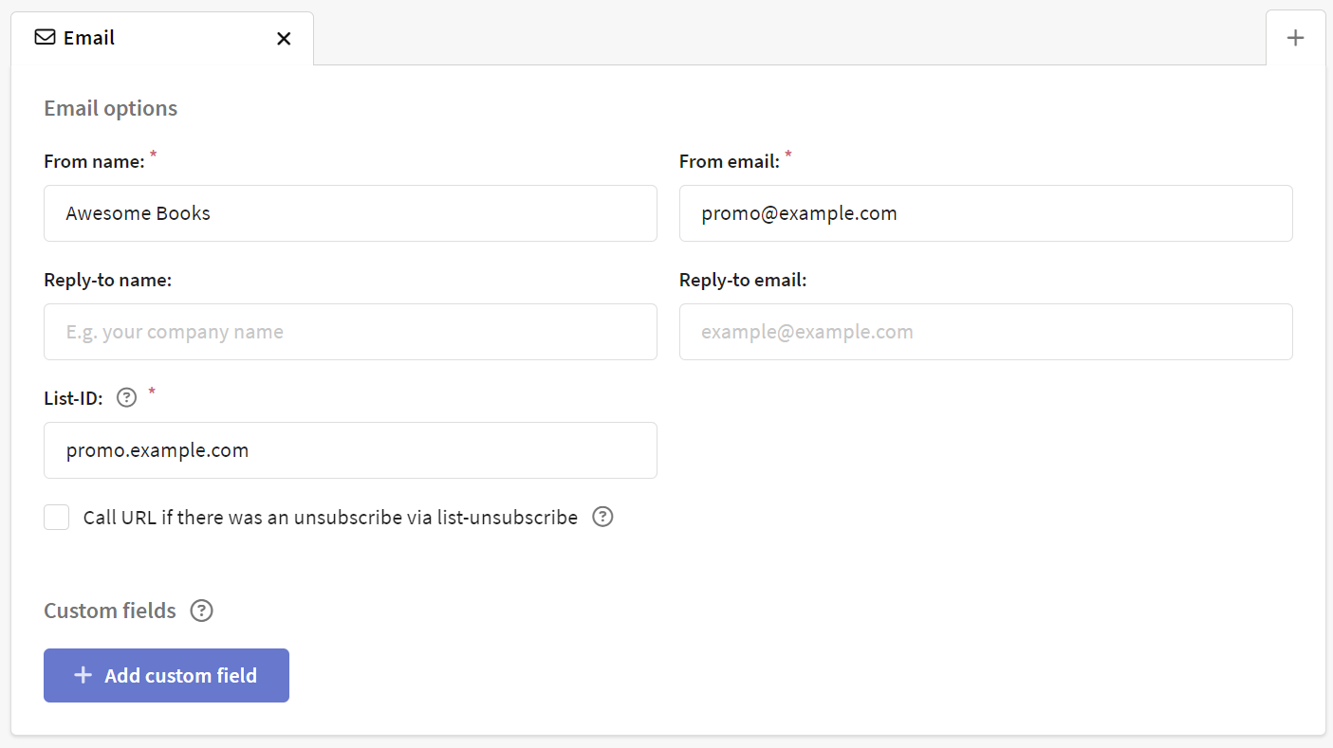Click the From name label
The height and width of the screenshot is (748, 1333).
pos(94,161)
